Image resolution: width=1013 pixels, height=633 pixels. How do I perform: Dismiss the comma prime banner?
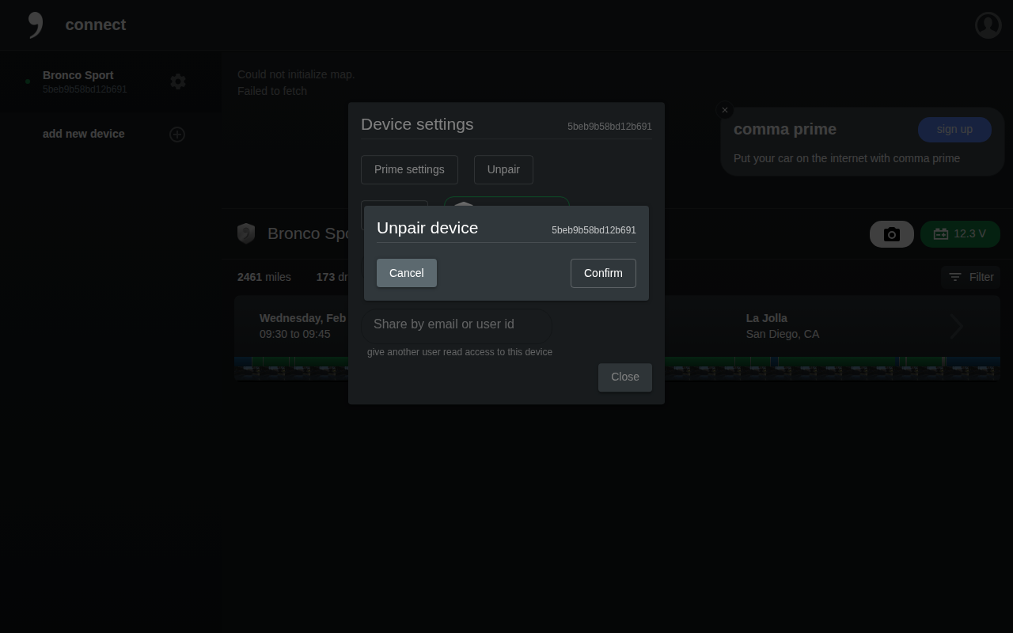coord(725,111)
